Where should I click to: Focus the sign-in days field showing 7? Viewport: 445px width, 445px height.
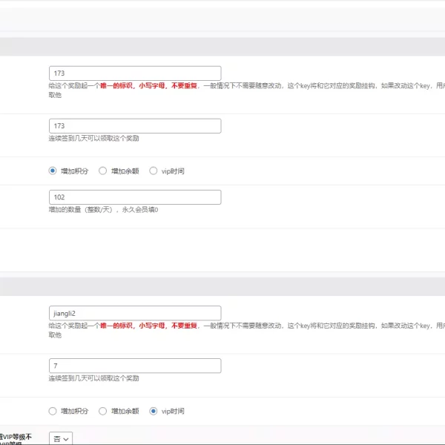point(134,366)
